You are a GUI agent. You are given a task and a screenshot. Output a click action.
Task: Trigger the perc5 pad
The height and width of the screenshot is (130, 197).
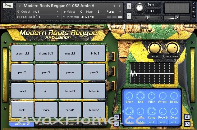(x=94, y=72)
